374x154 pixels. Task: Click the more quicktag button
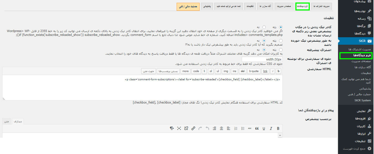pyautogui.click(x=185, y=71)
